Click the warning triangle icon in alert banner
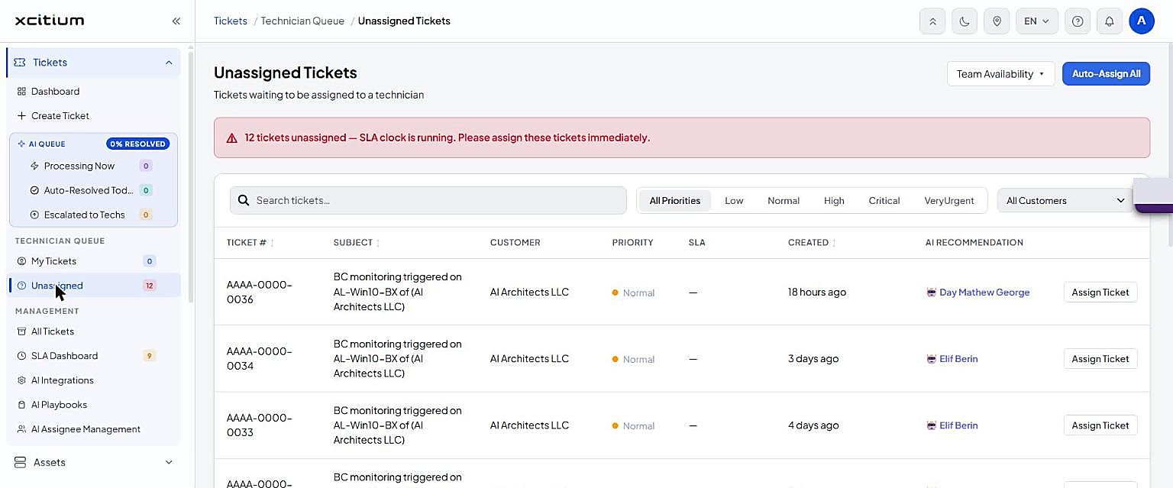1173x488 pixels. pyautogui.click(x=231, y=138)
